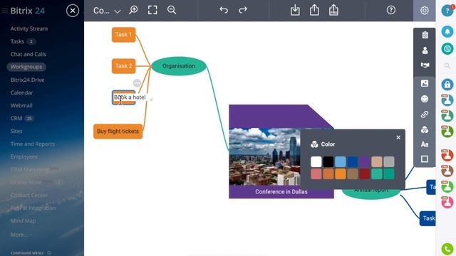
Task: Click the fit to screen icon
Action: click(x=152, y=10)
